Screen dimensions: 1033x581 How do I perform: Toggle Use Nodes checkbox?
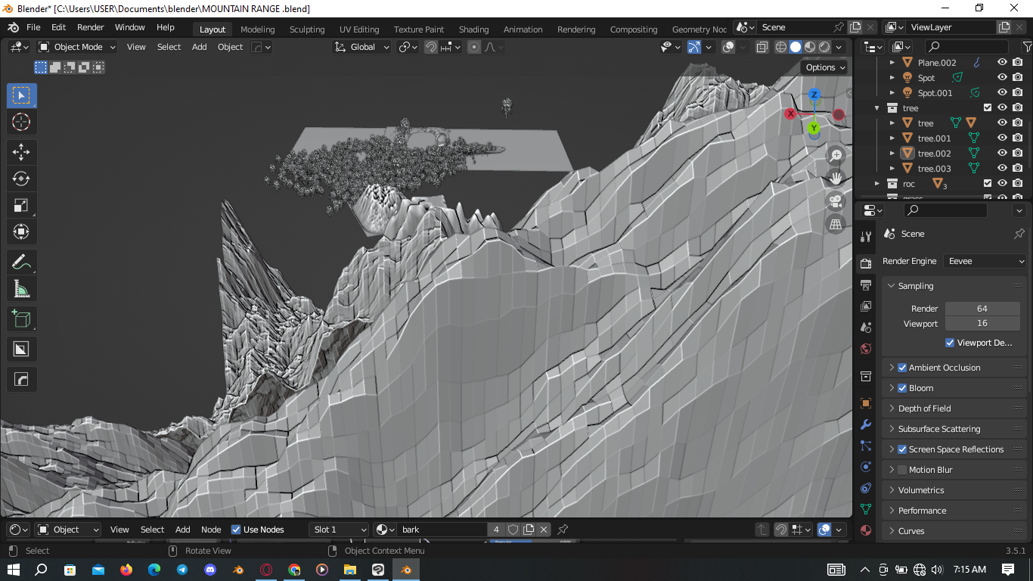point(236,530)
